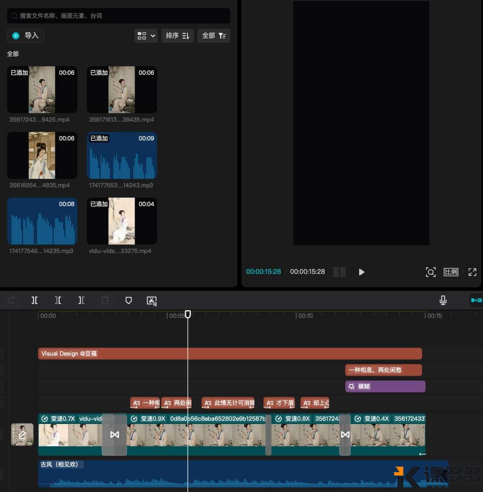
Task: Click the delete trash icon
Action: (x=105, y=300)
